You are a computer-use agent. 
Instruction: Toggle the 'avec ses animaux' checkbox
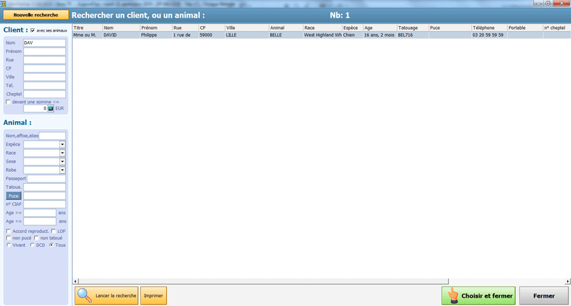pos(33,30)
